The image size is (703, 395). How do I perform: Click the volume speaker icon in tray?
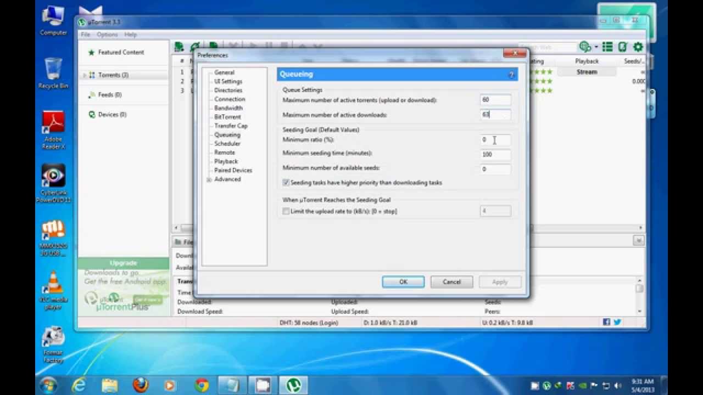[x=618, y=386]
